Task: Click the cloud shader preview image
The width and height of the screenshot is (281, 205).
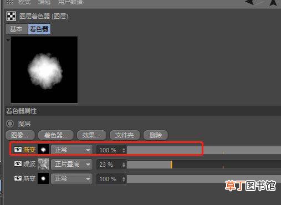Action: [44, 70]
